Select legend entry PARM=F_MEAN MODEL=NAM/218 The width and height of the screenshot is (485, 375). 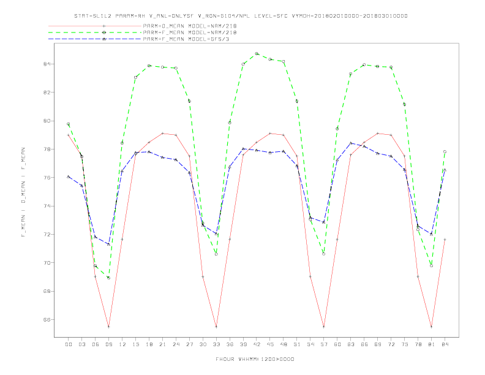tap(190, 32)
